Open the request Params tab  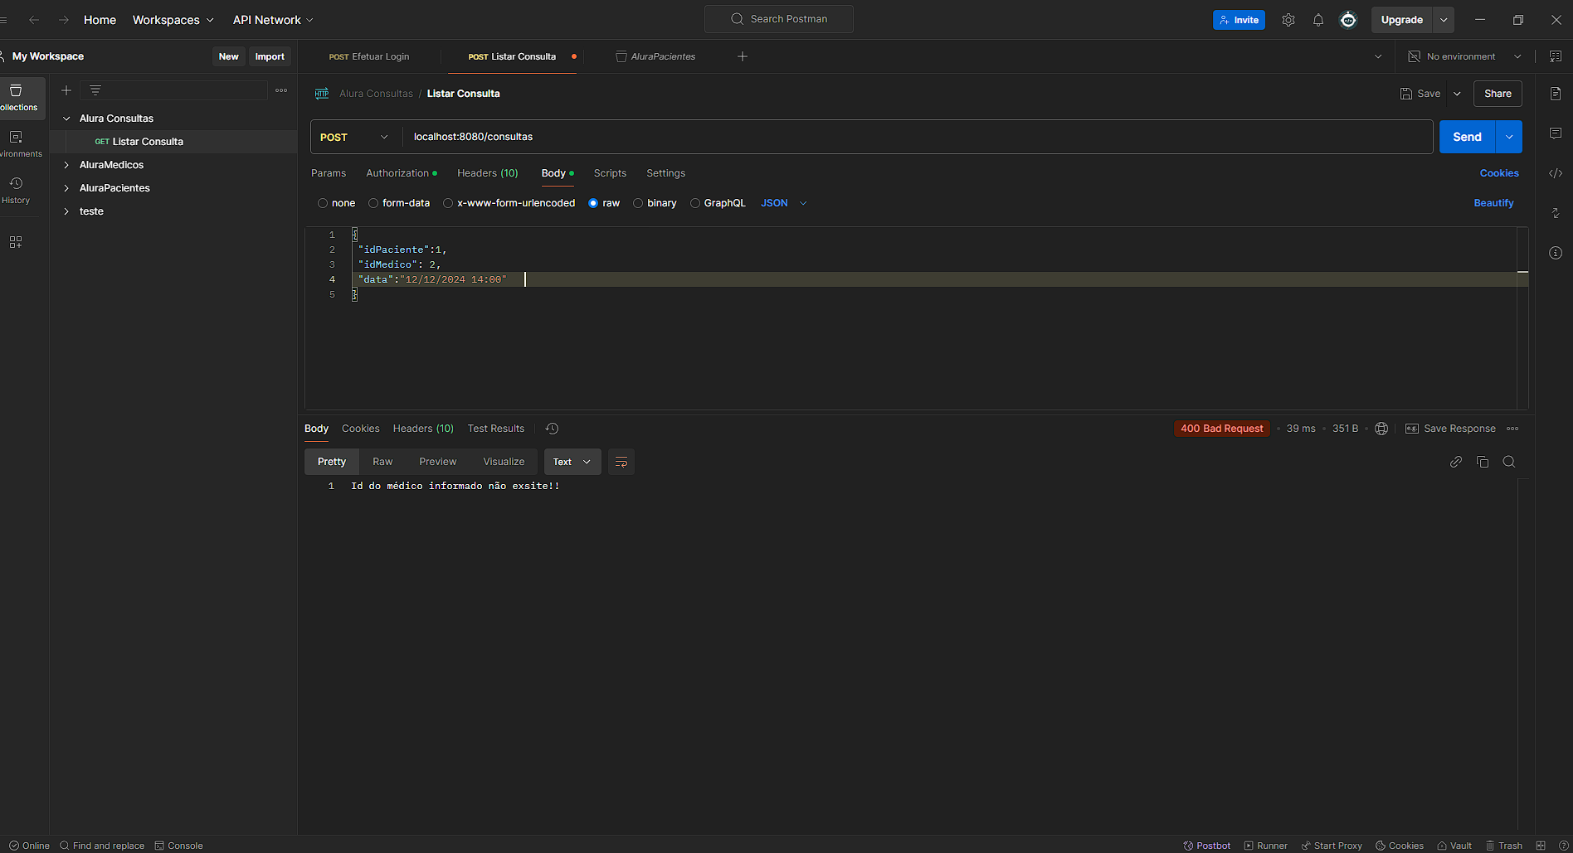coord(329,173)
